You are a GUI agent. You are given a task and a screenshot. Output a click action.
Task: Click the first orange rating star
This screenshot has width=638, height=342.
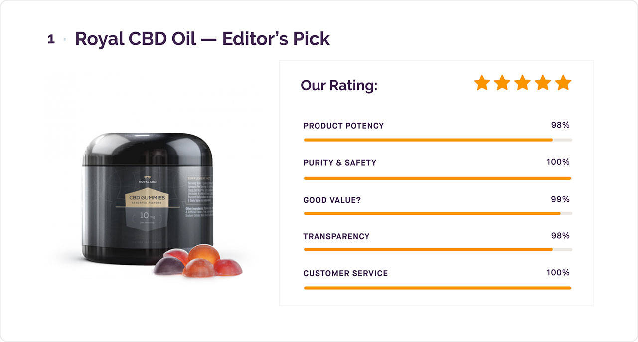482,83
